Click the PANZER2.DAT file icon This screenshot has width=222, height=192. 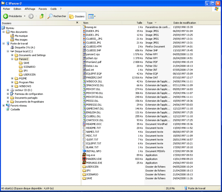84,77
